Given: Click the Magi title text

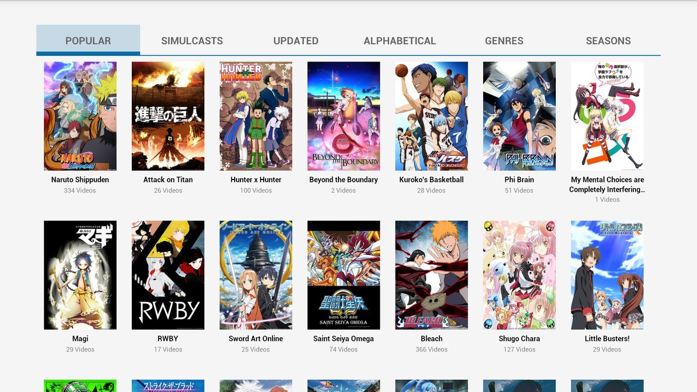Looking at the screenshot, I should [x=80, y=339].
